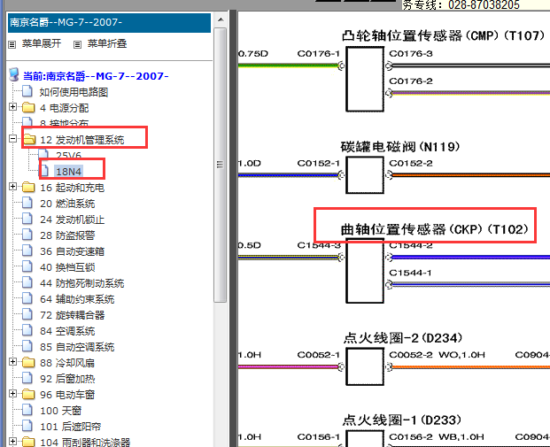Image resolution: width=550 pixels, height=447 pixels.
Task: Click folder icon of 16 起动和充电
Action: pyautogui.click(x=28, y=187)
